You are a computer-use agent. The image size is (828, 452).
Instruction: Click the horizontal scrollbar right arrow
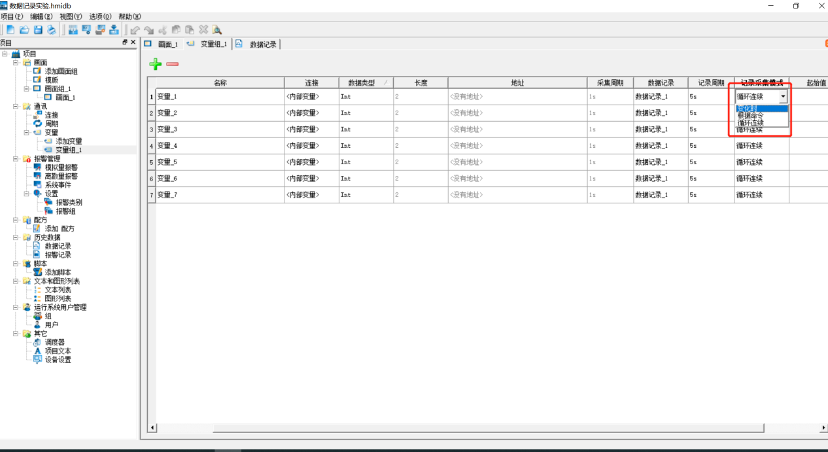[x=823, y=428]
